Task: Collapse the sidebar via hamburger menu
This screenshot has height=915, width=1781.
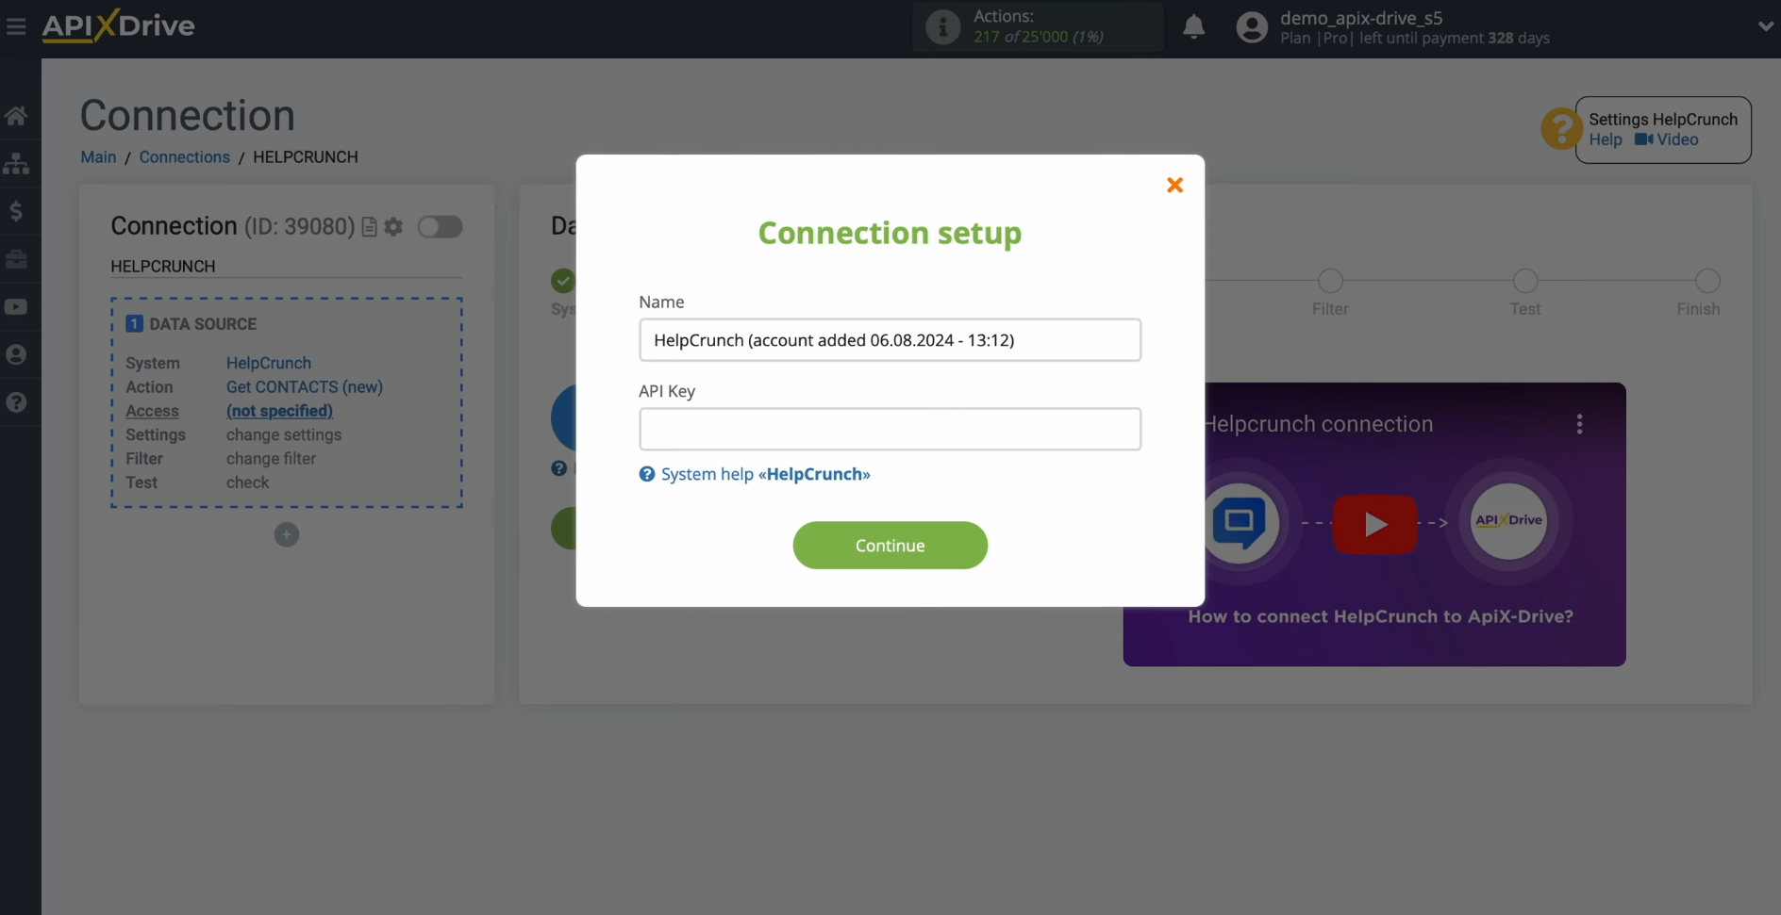Action: (x=16, y=25)
